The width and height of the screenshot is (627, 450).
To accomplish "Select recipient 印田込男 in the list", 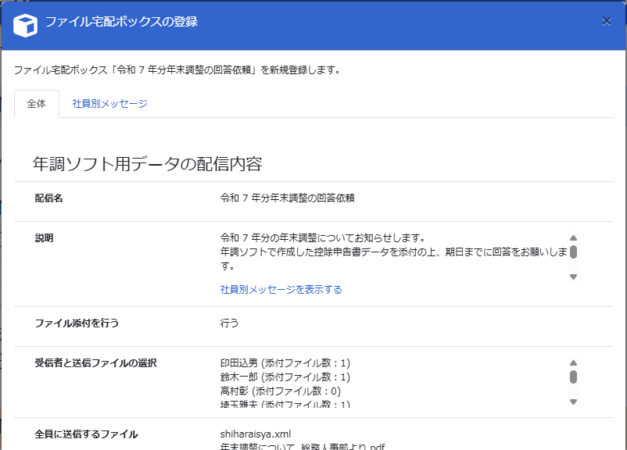I will (285, 363).
